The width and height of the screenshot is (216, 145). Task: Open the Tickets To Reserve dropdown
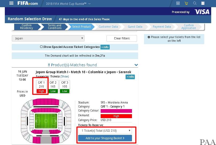(x=105, y=131)
